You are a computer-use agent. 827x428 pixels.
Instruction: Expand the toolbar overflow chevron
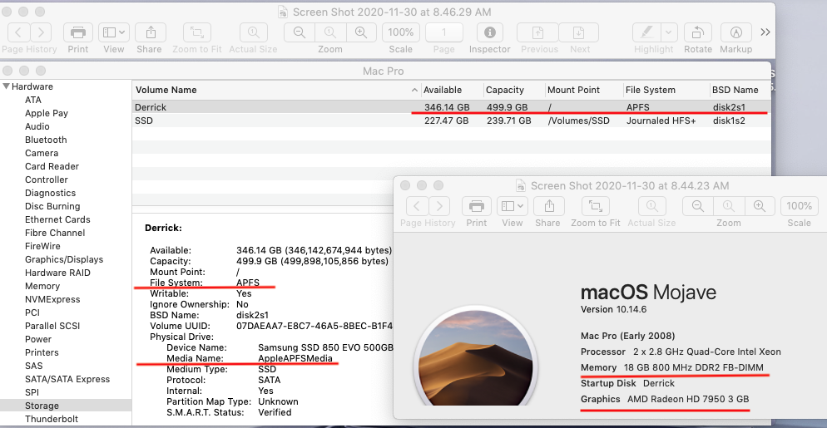(765, 32)
